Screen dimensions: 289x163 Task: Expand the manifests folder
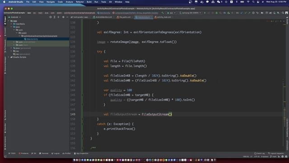point(11,24)
